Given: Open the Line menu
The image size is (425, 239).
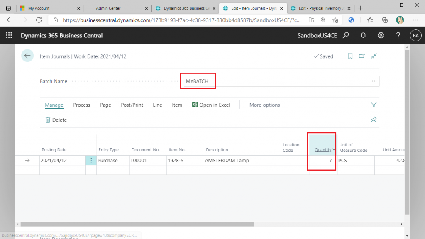Looking at the screenshot, I should (x=157, y=105).
